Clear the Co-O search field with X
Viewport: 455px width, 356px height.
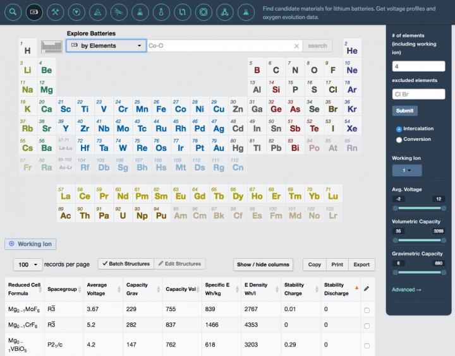[x=296, y=46]
